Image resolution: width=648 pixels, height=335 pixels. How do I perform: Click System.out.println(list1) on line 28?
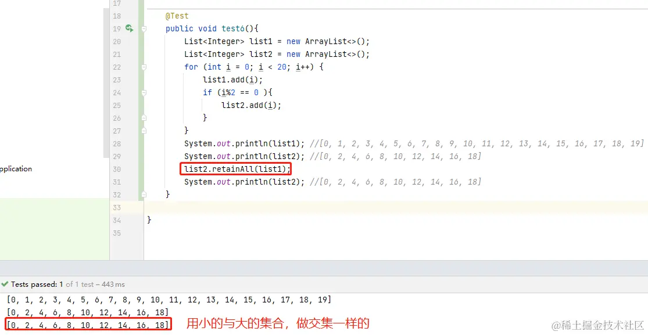pyautogui.click(x=245, y=143)
